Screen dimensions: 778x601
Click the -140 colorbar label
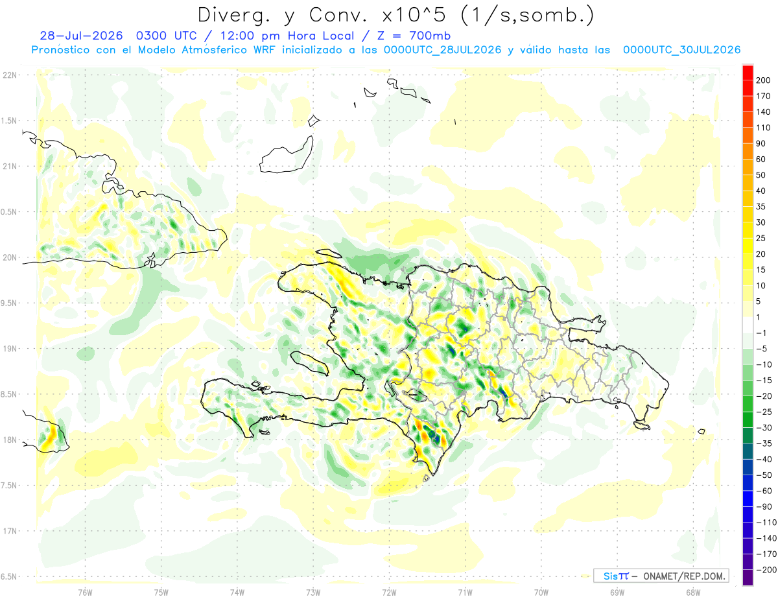(x=767, y=538)
